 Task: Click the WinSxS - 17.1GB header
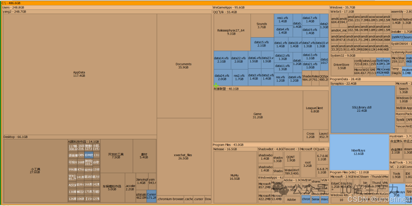[x=360, y=12]
